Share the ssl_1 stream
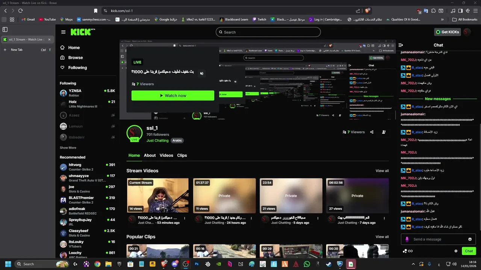The width and height of the screenshot is (481, 270). pos(372,132)
